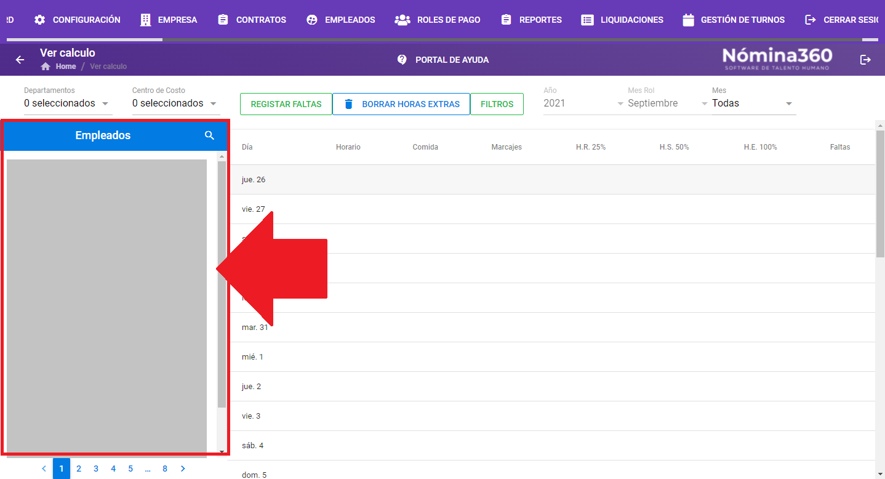Click the H.E. 100% column header
Viewport: 885px width, 479px height.
pyautogui.click(x=761, y=147)
